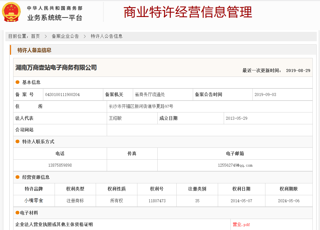The height and width of the screenshot is (230, 320).
Task: Click the 成立日期 label
Action: (x=168, y=118)
